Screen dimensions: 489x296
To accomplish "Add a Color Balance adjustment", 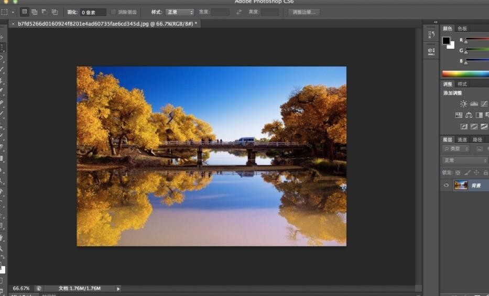I will tap(469, 115).
